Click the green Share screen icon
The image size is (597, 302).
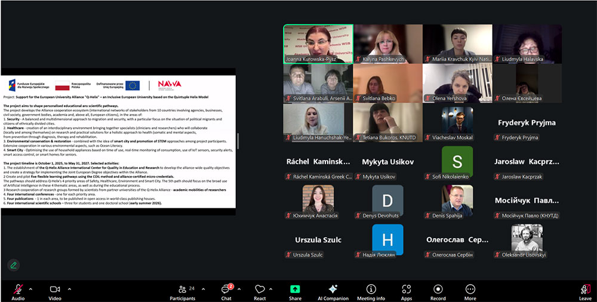295,290
